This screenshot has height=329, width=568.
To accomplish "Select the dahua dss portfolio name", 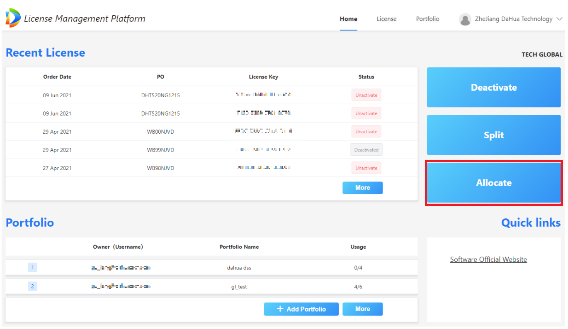I will 239,268.
